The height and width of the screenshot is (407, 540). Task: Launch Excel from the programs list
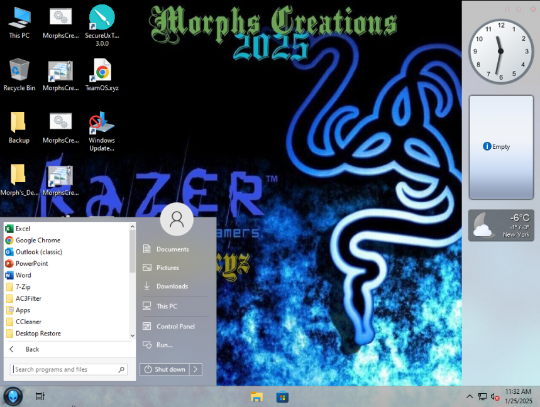pyautogui.click(x=67, y=229)
